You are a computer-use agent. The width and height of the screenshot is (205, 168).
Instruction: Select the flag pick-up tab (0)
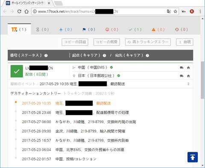tap(89, 29)
